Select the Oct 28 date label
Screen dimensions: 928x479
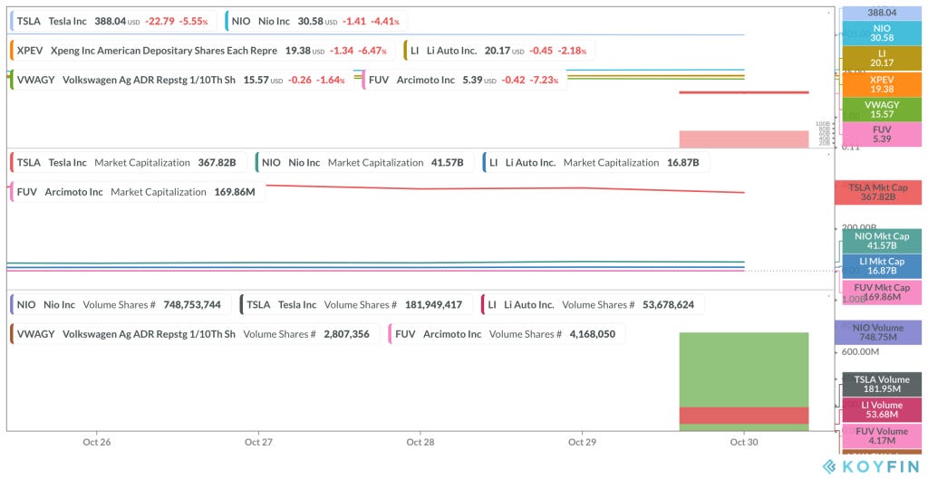[x=420, y=442]
